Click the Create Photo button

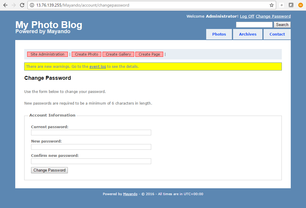(86, 54)
